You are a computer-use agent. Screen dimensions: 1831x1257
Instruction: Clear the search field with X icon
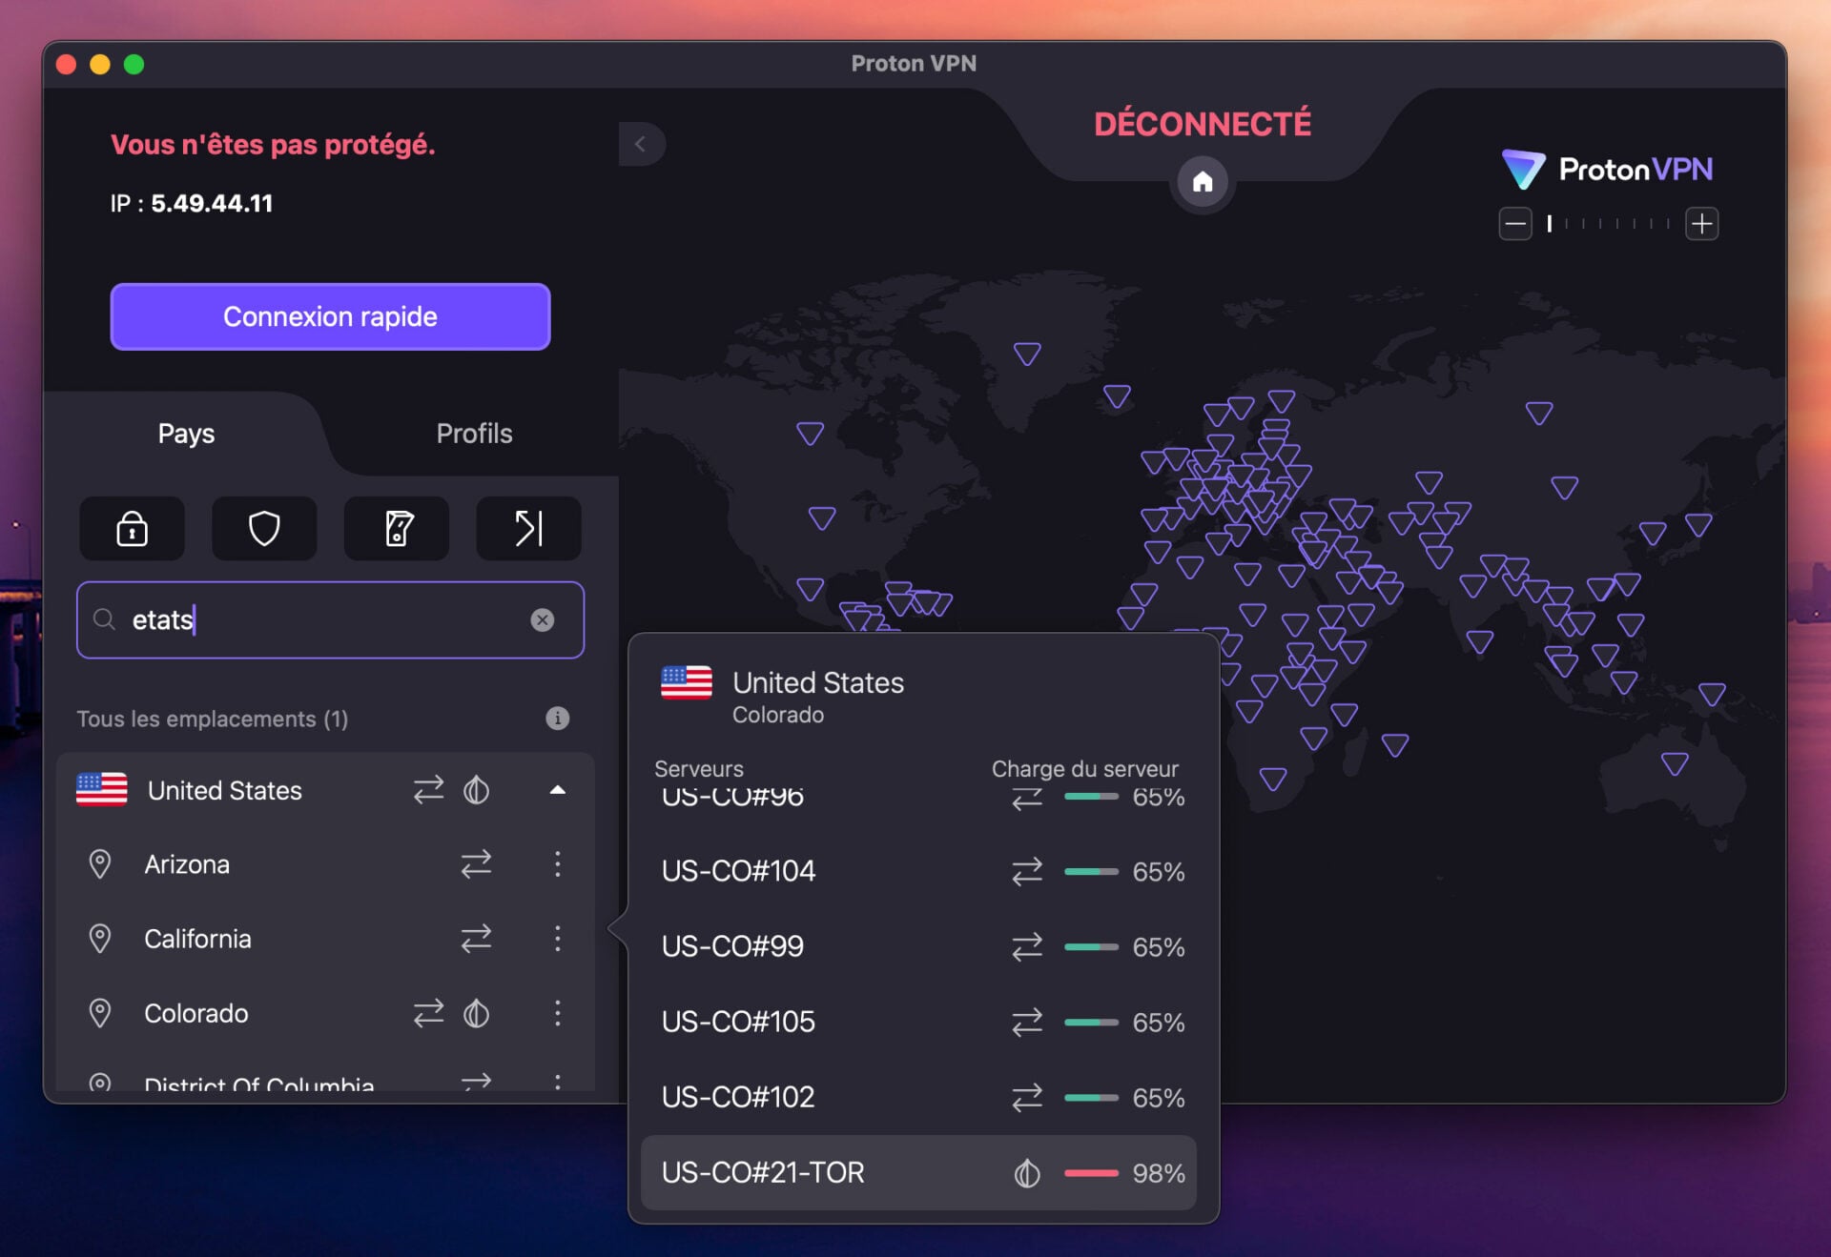click(543, 619)
